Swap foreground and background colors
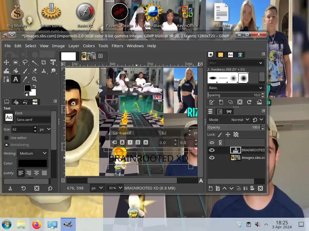309x231 pixels. [34, 86]
